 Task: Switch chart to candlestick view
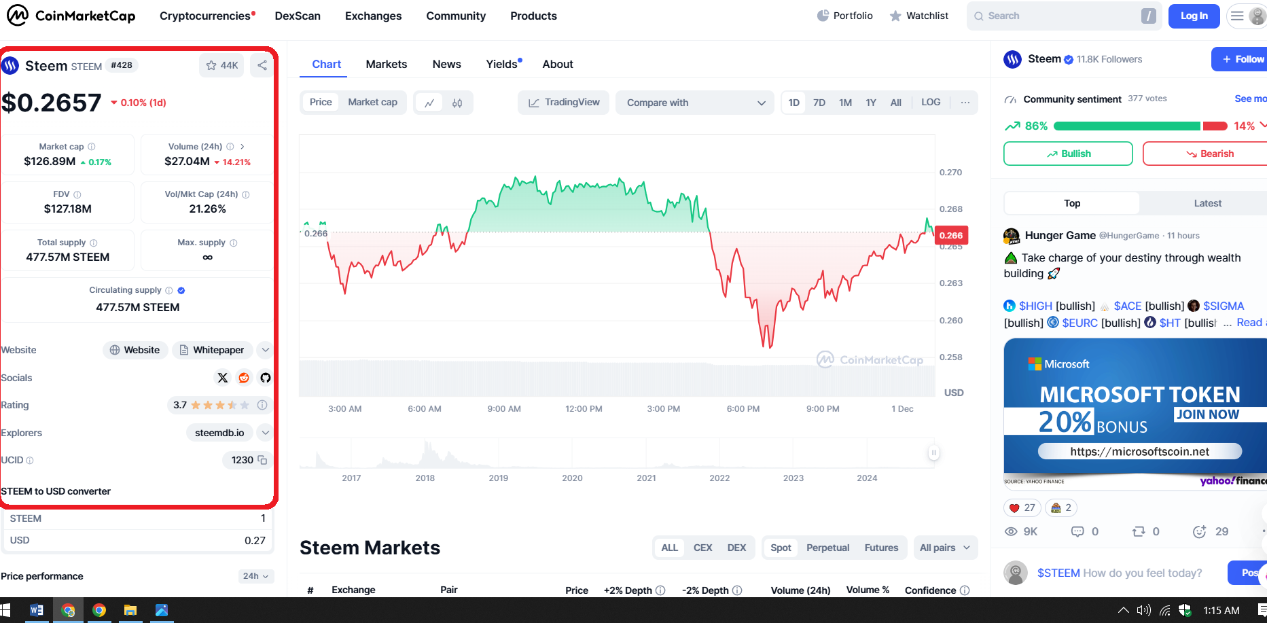(457, 103)
